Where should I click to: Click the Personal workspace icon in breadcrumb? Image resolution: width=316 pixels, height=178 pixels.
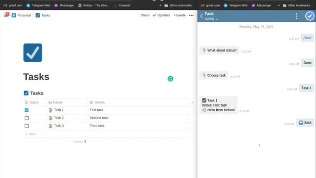pyautogui.click(x=14, y=15)
